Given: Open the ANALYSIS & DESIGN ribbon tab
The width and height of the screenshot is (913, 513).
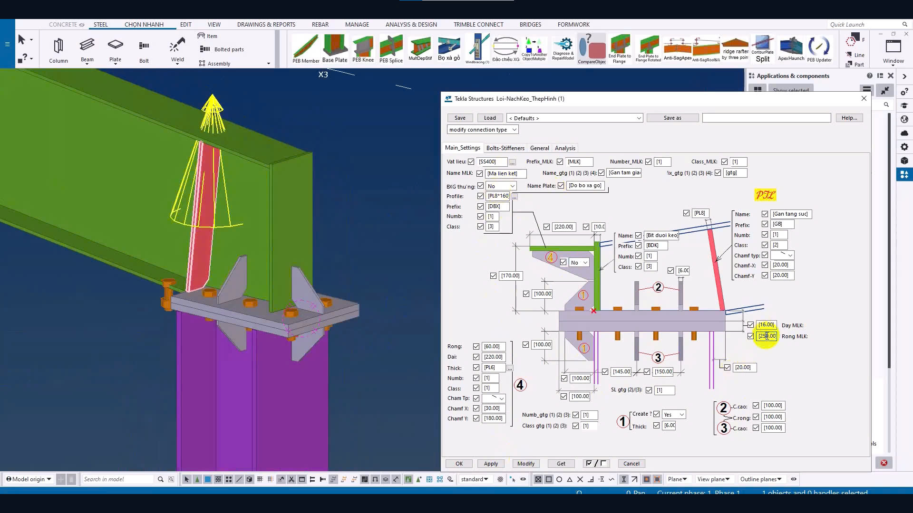Looking at the screenshot, I should [x=411, y=25].
